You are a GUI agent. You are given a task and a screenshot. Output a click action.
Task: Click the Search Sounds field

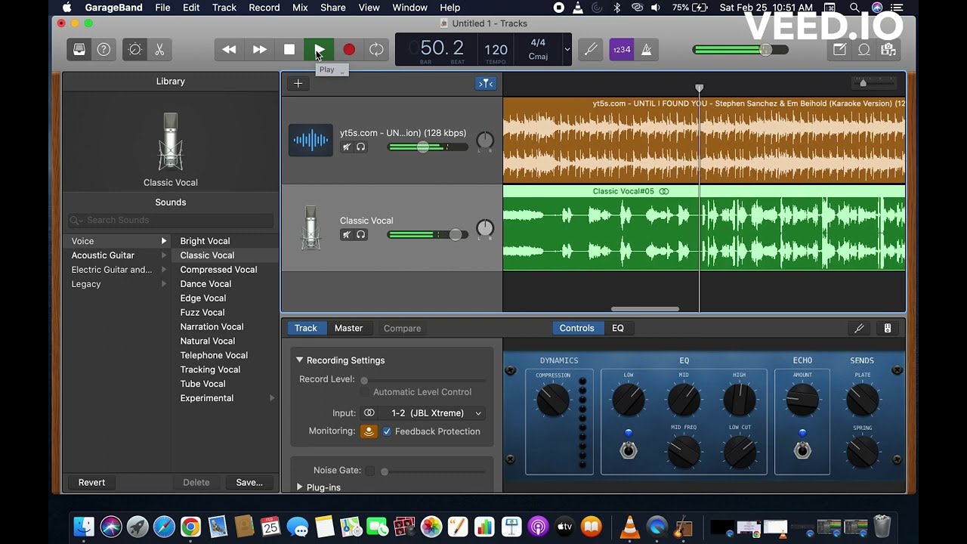171,220
